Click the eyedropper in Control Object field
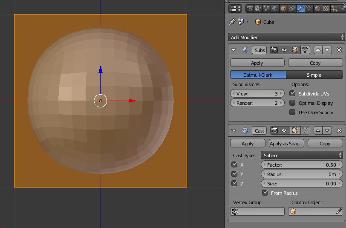Viewport: 346px width, 228px height. coord(339,211)
